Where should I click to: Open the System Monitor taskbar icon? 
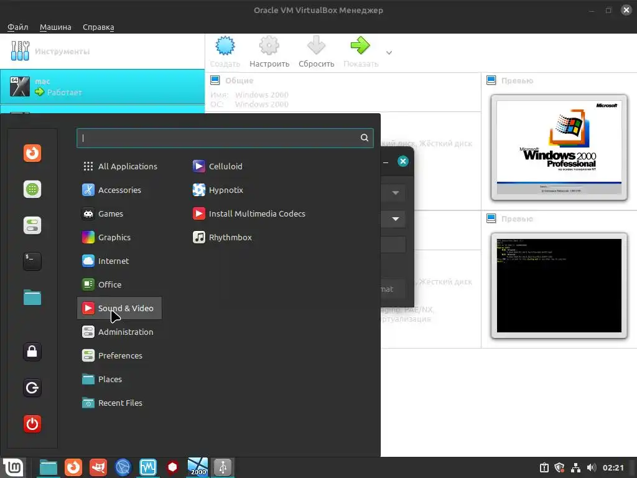point(148,467)
